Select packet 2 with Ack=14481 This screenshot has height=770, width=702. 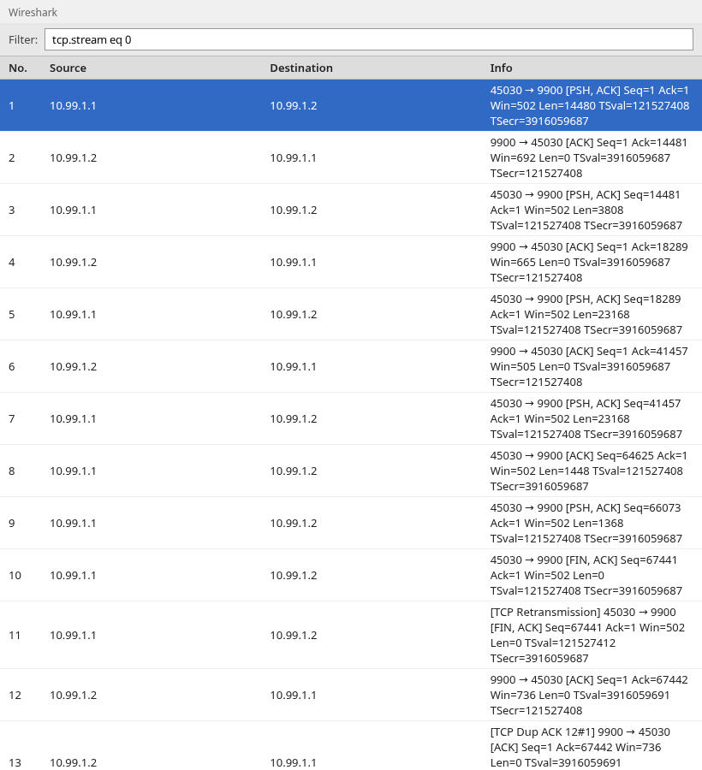pyautogui.click(x=588, y=157)
